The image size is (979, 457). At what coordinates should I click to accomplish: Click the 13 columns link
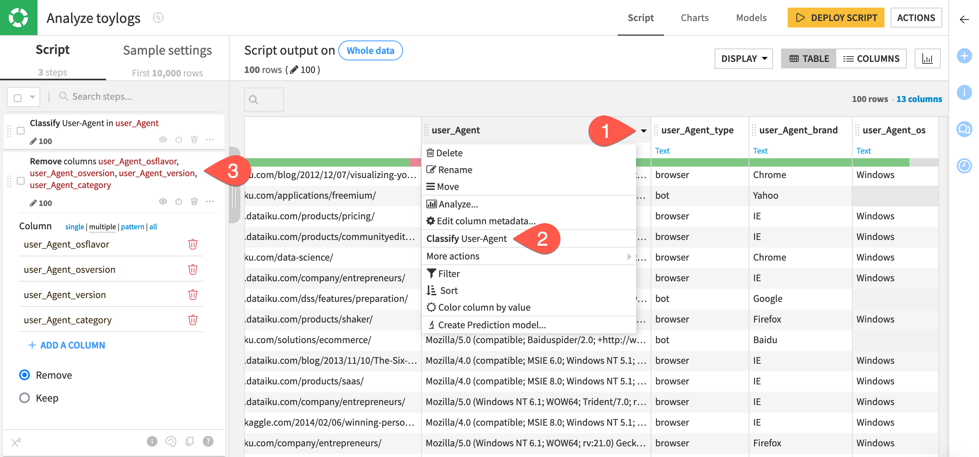[919, 99]
